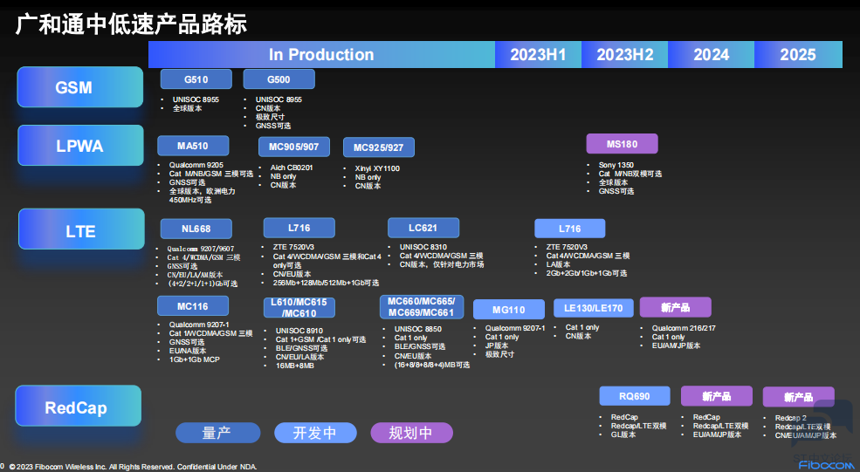Viewport: 860px width, 472px height.
Task: Select the NL668 product box
Action: click(196, 229)
